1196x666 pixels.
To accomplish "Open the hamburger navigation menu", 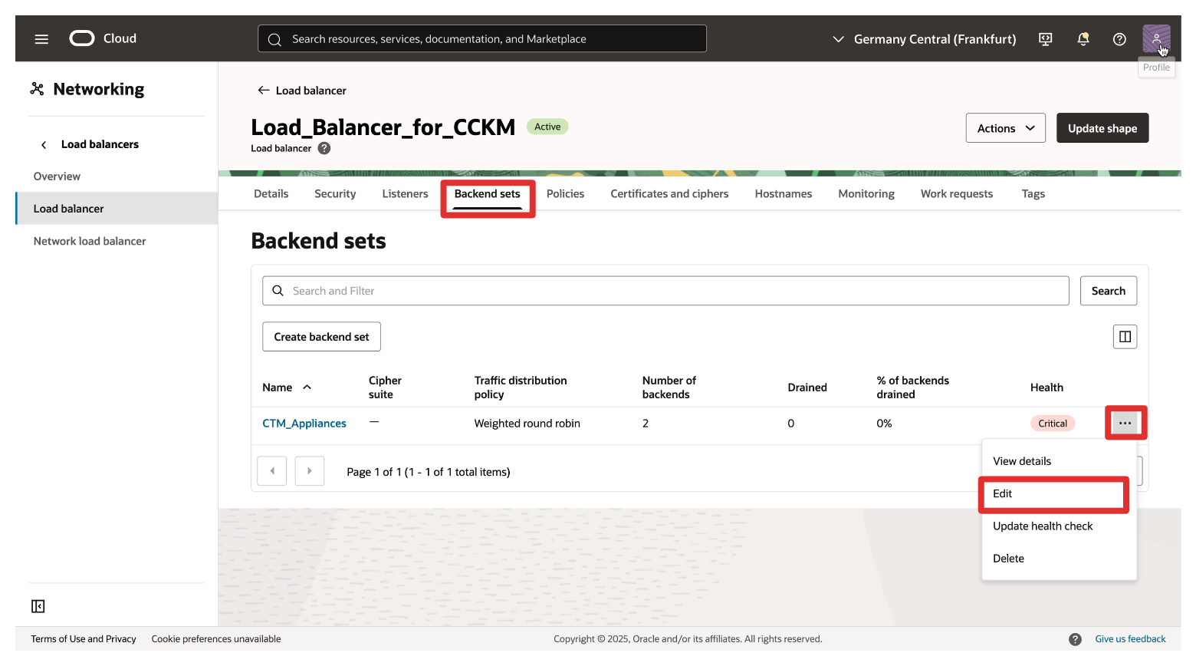I will (41, 39).
